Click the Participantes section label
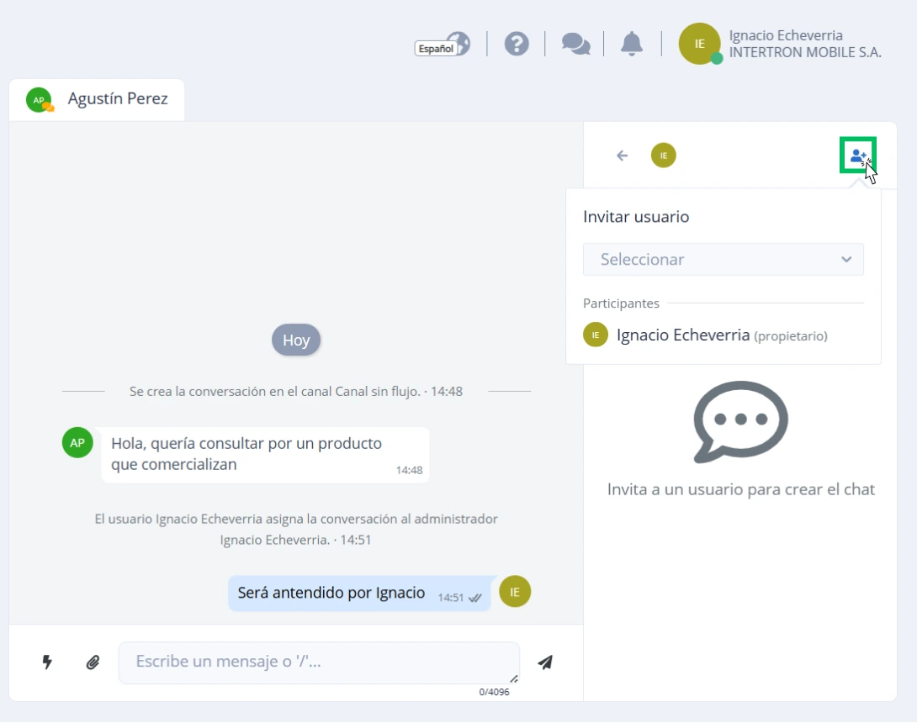 point(621,303)
